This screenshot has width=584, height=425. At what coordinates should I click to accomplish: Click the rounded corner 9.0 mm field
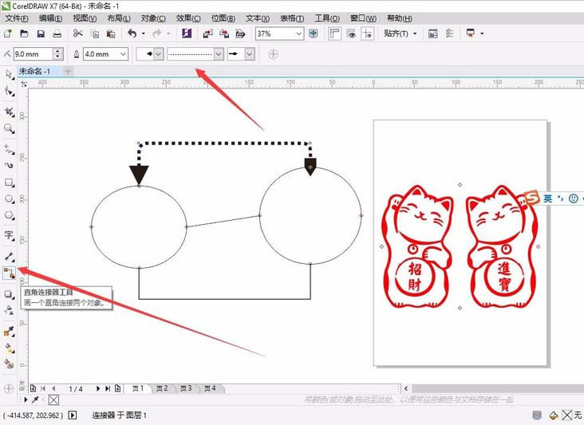click(x=33, y=54)
